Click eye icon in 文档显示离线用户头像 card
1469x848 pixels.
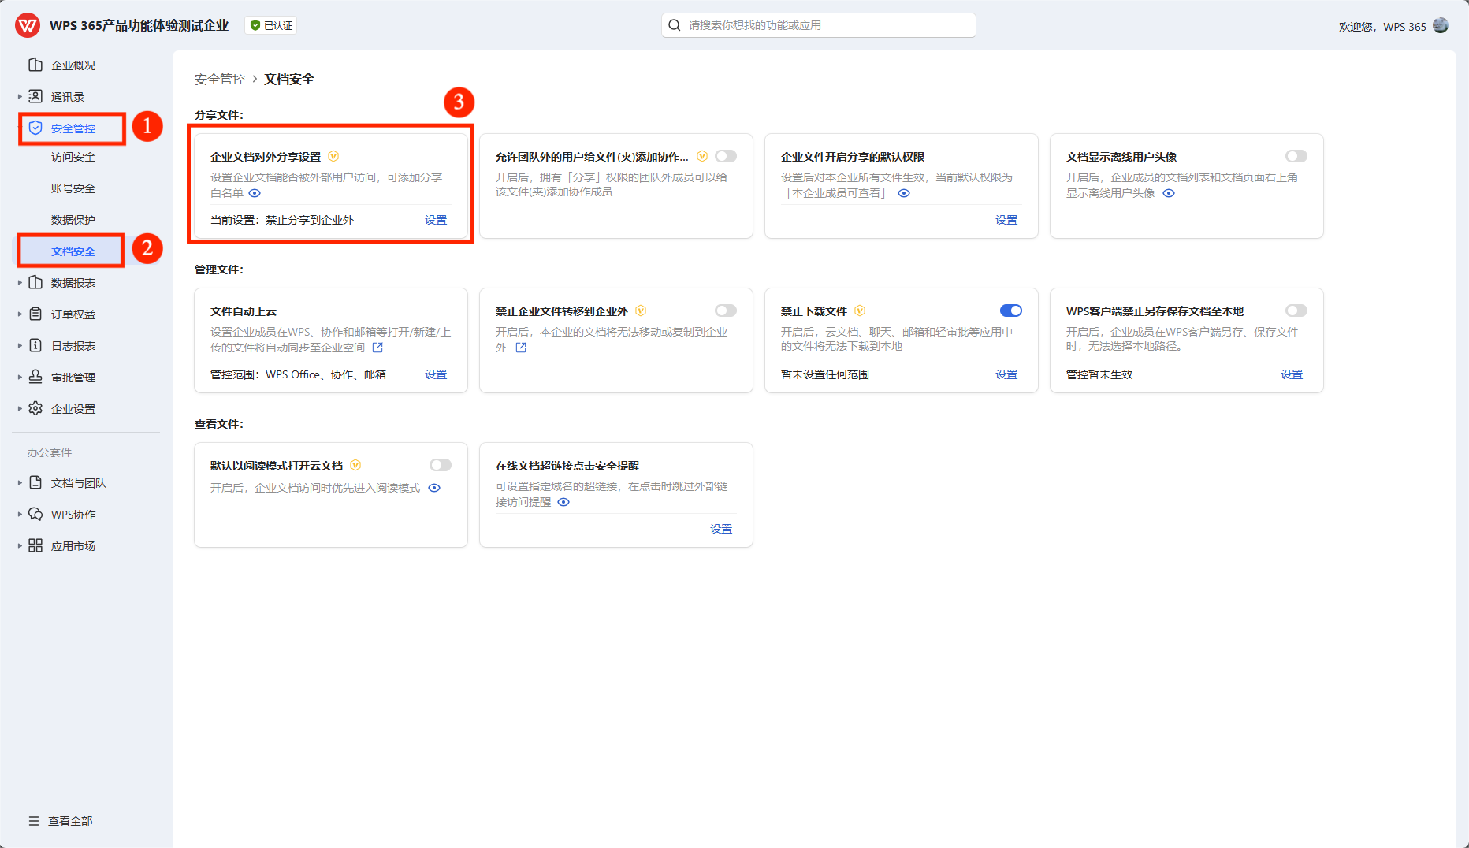(x=1169, y=193)
